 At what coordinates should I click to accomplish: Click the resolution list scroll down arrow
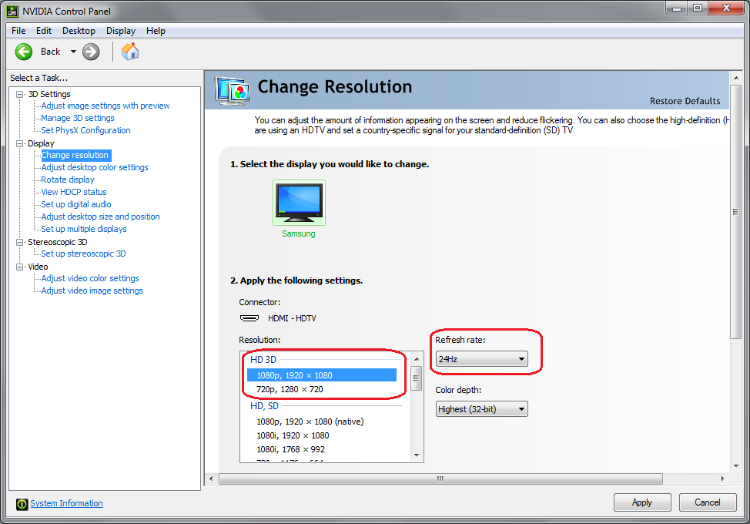[x=417, y=455]
